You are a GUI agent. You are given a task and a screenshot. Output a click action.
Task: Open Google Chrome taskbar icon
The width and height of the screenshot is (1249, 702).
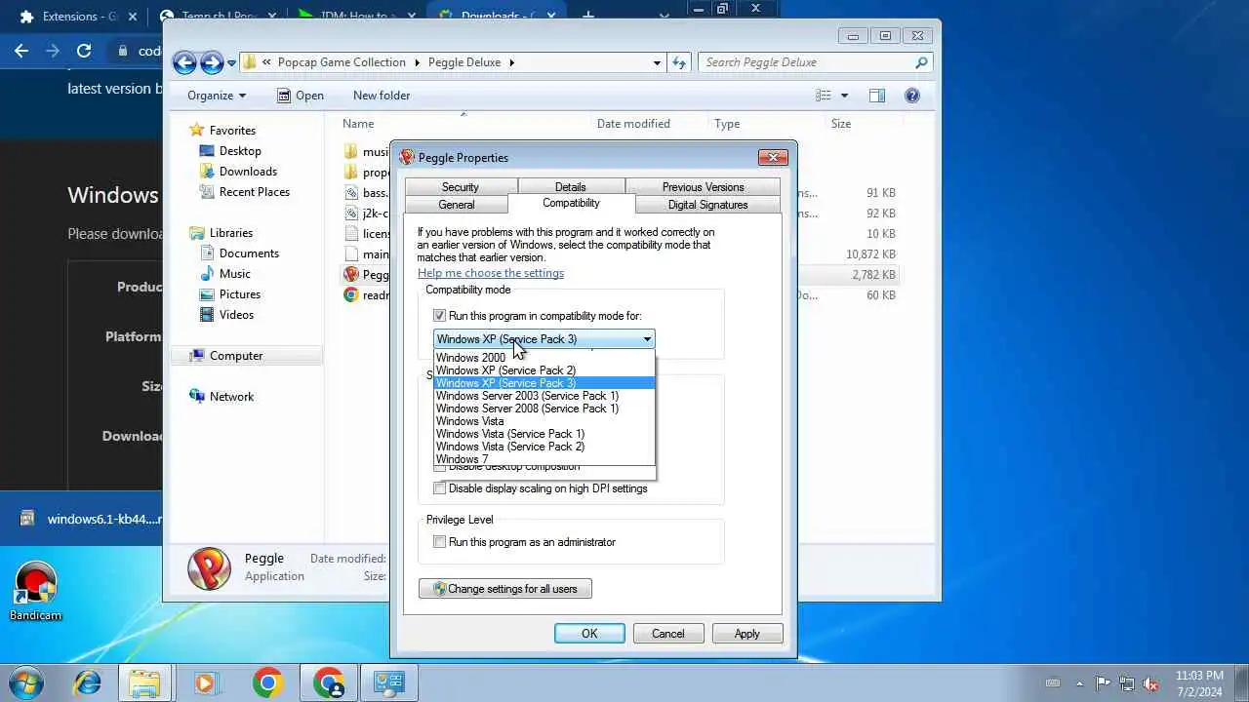point(267,682)
